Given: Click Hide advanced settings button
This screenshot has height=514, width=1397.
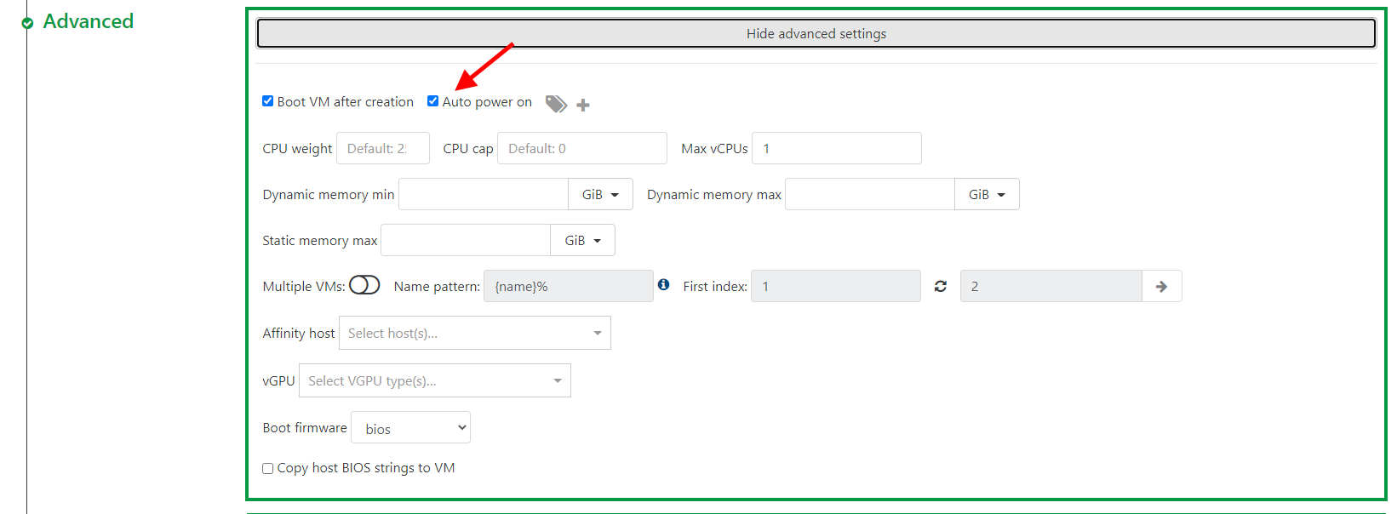Looking at the screenshot, I should 816,34.
